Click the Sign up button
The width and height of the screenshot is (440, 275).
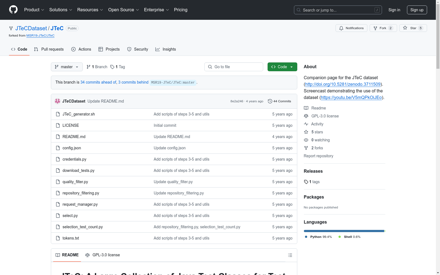[417, 10]
